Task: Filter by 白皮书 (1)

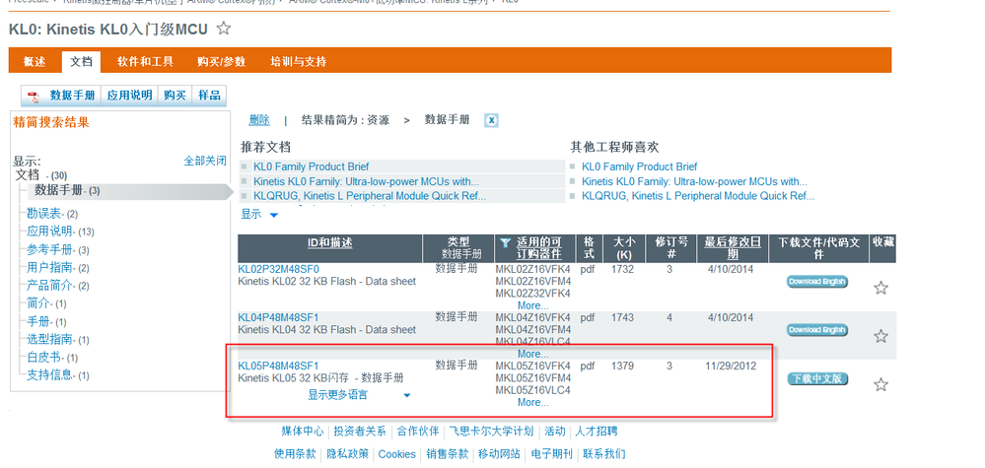Action: click(52, 358)
